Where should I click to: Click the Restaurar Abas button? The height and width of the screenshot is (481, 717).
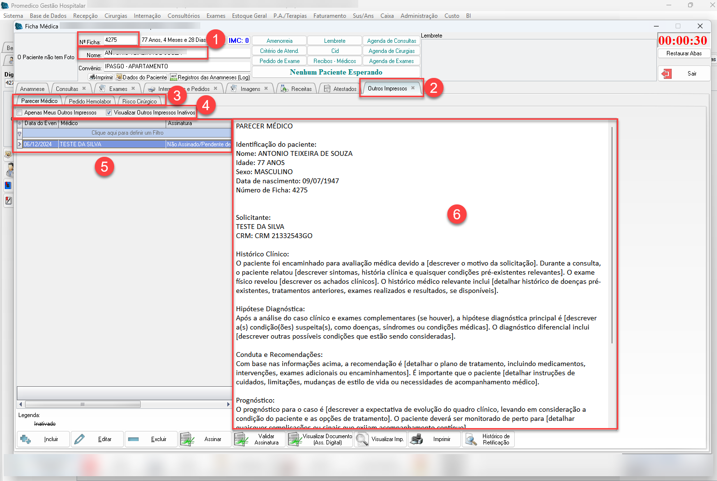click(684, 53)
